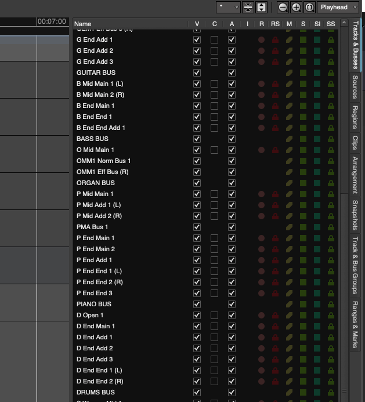
Task: Toggle record safe lock on B End Main 1
Action: (275, 106)
